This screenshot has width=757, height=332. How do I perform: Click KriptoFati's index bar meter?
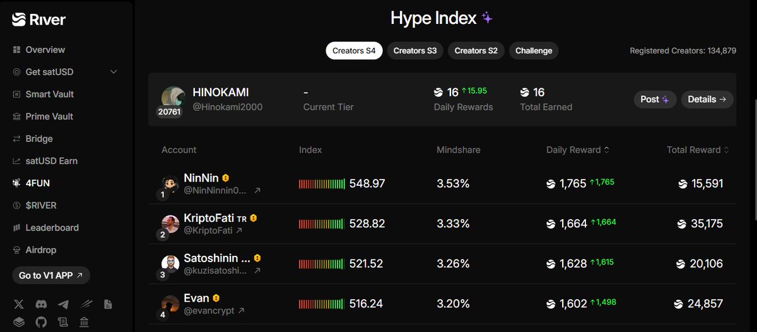tap(322, 224)
